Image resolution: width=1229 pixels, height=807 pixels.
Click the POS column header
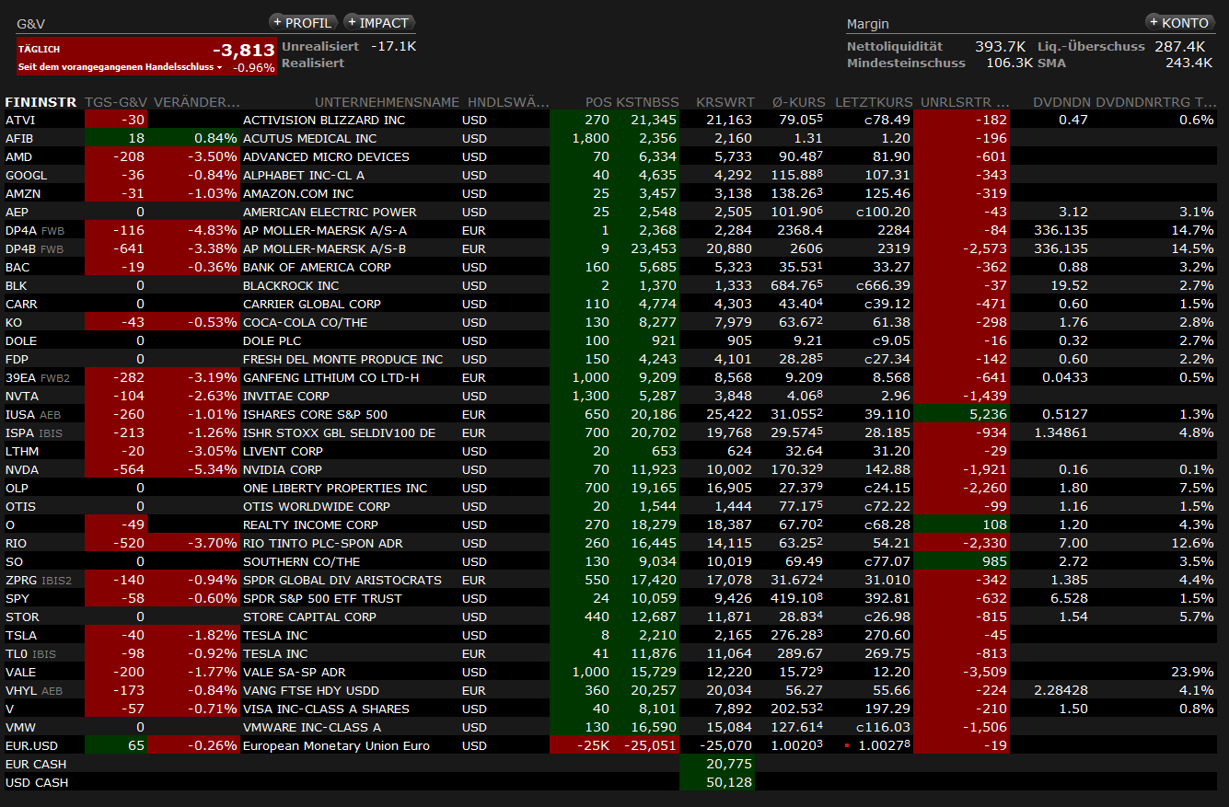(598, 102)
